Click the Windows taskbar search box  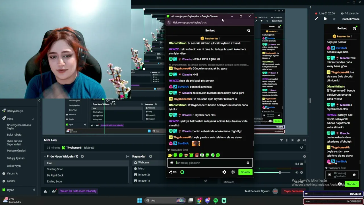(165, 200)
